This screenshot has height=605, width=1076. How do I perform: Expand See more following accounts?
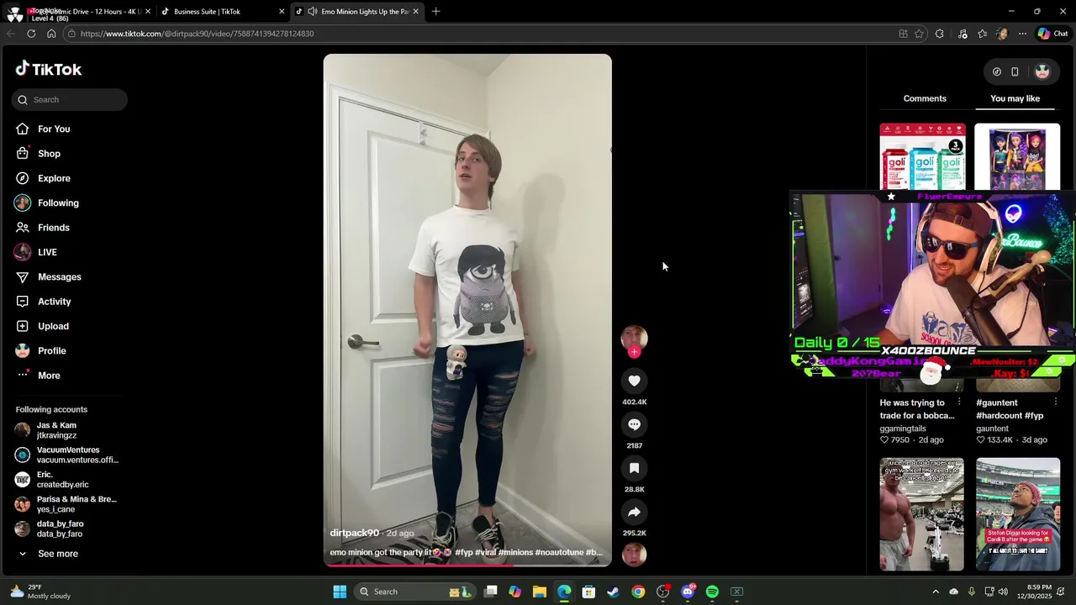point(57,554)
